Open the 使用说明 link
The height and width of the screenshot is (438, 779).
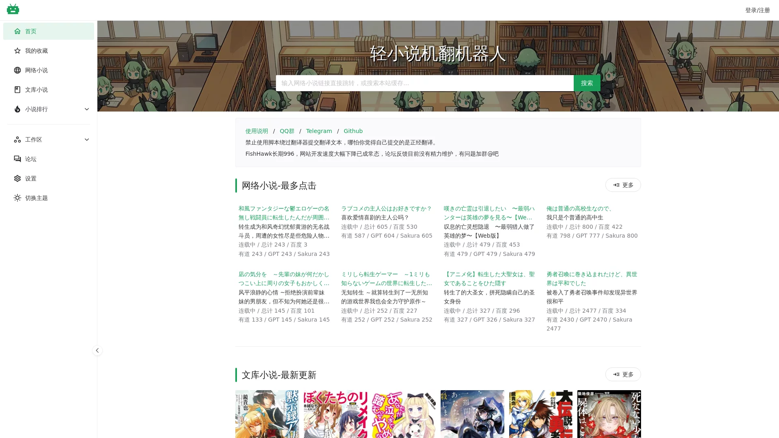(x=256, y=131)
